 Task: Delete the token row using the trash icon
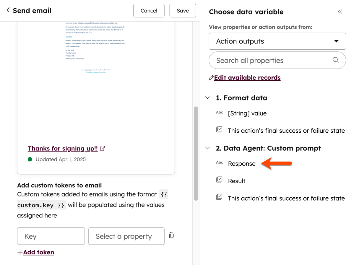click(x=171, y=235)
